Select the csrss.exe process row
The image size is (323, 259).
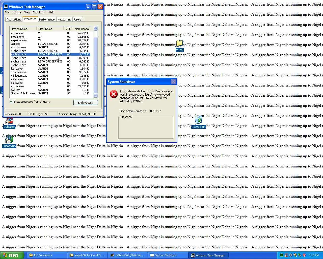pos(50,79)
